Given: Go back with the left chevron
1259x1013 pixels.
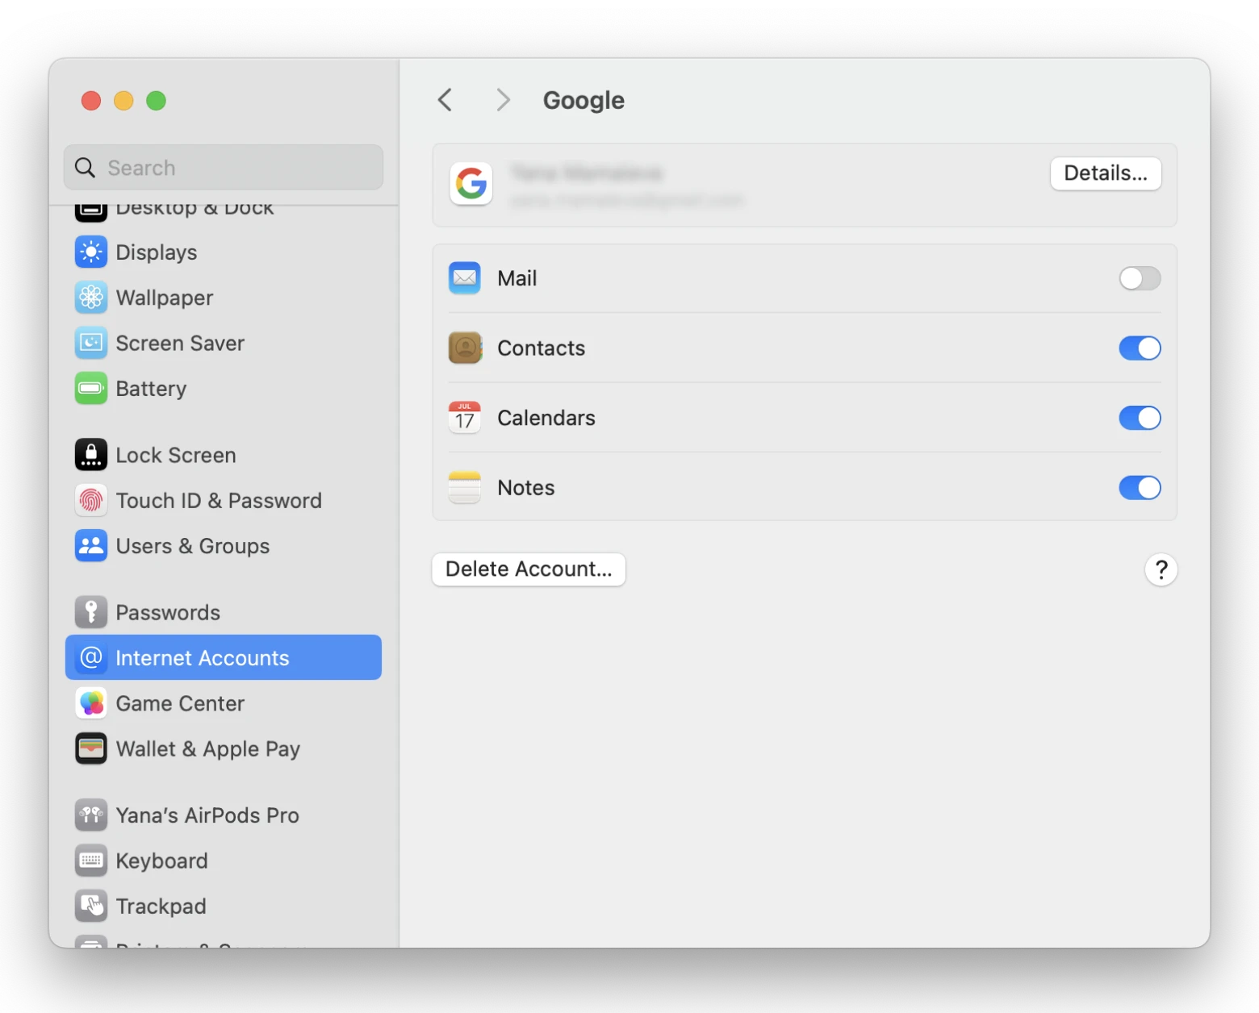Looking at the screenshot, I should tap(445, 100).
